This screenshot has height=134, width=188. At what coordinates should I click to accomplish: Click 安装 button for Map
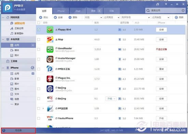(161, 39)
